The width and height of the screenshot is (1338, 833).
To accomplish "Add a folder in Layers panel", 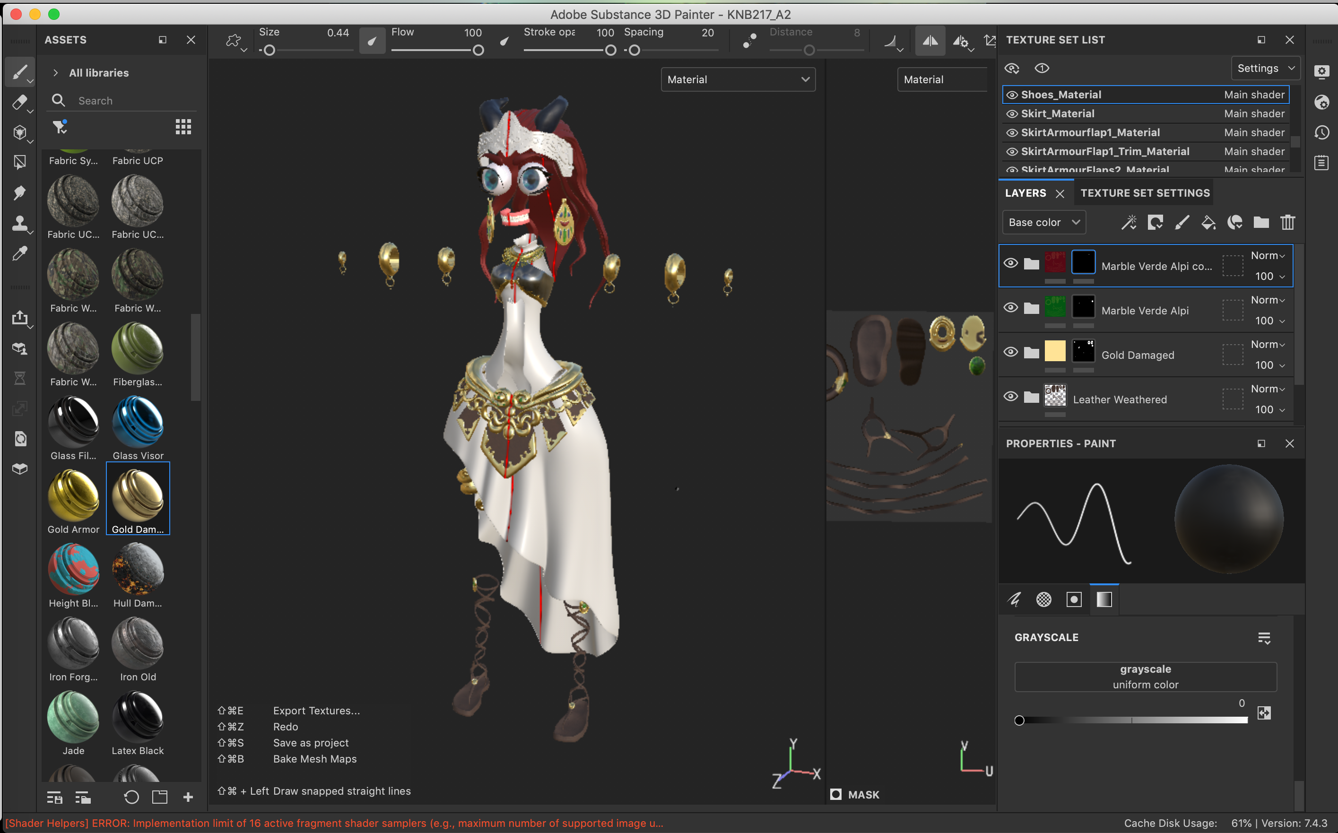I will point(1261,223).
